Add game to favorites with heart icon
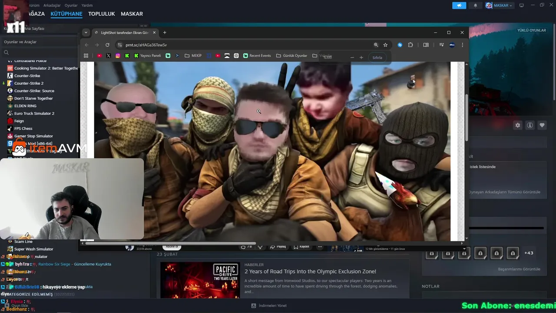Viewport: 556px width, 313px height. [x=542, y=125]
